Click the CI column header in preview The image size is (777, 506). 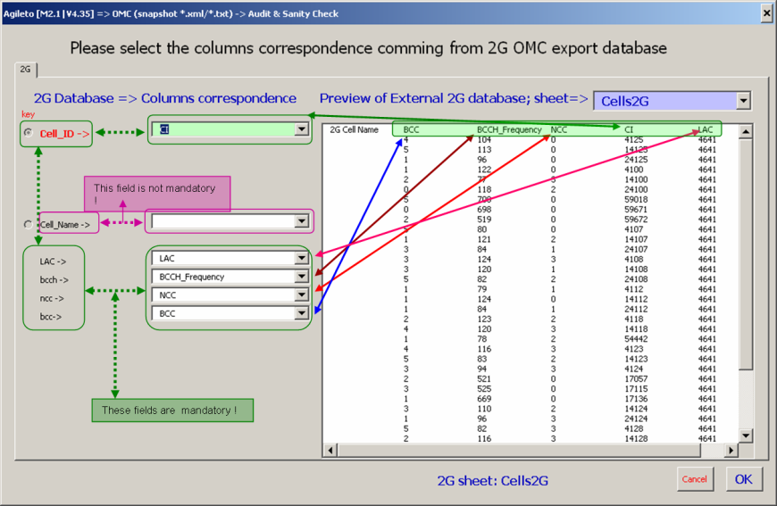click(x=629, y=130)
